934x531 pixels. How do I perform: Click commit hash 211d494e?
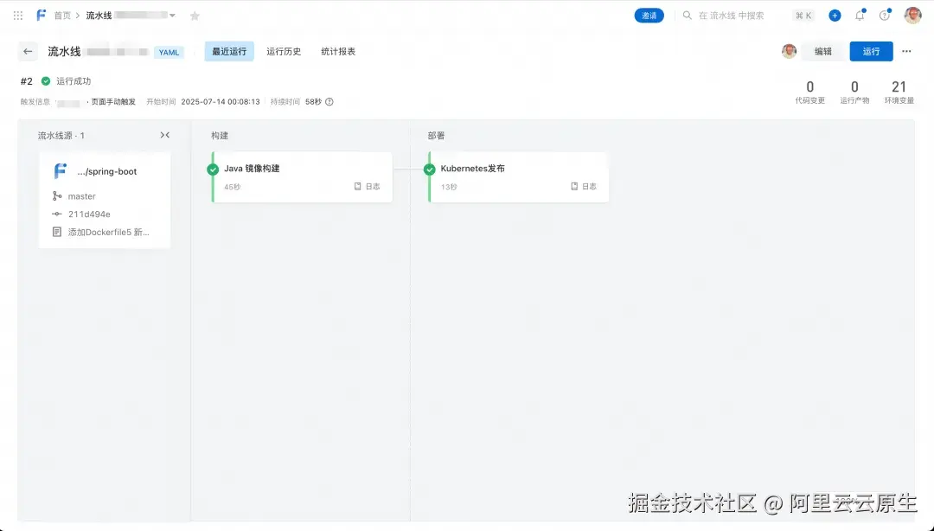[89, 214]
